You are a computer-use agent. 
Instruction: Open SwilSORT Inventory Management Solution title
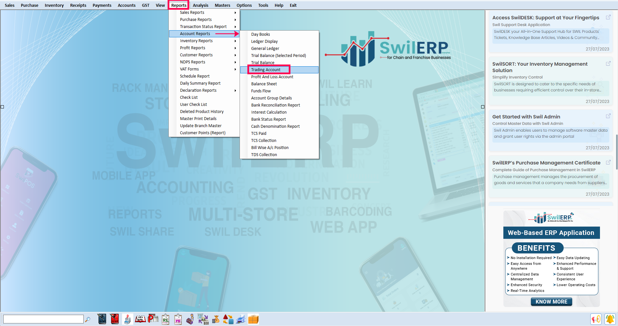tap(540, 67)
